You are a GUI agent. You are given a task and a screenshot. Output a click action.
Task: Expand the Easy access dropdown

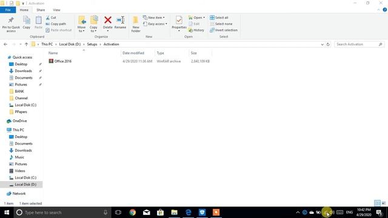(x=155, y=24)
